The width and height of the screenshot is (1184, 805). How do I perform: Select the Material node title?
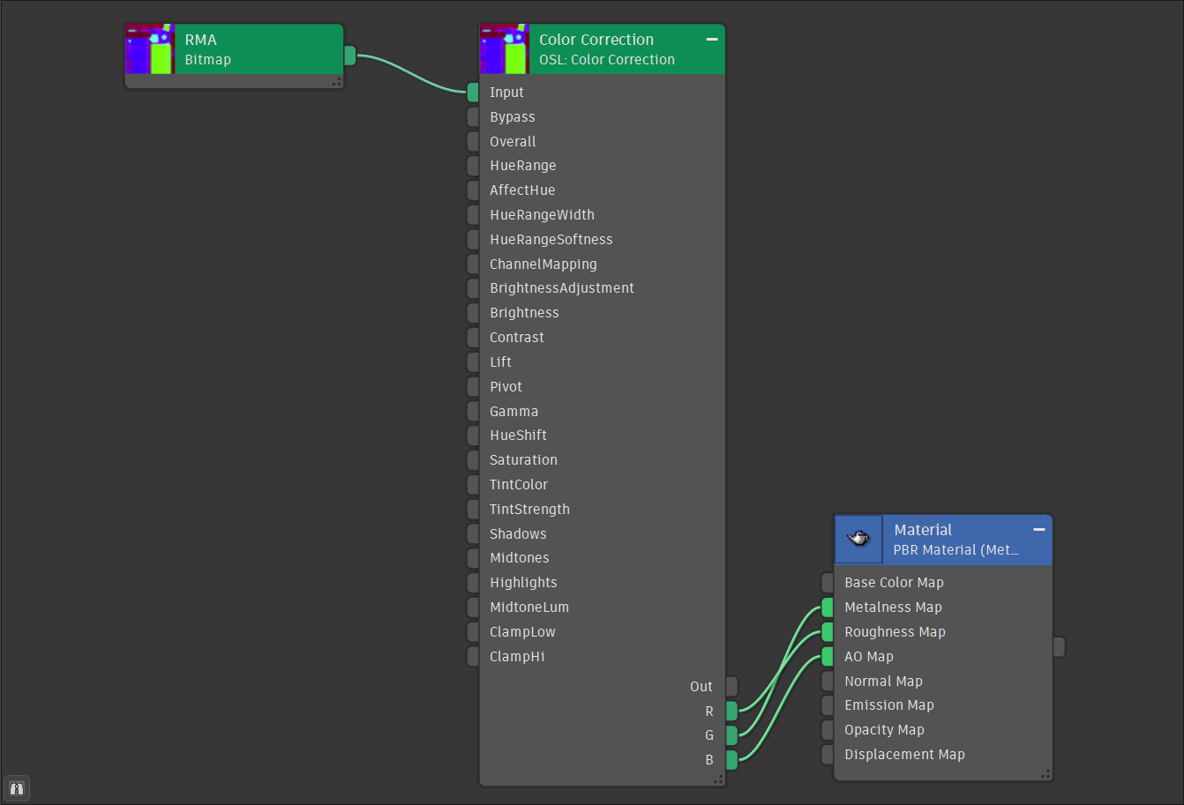923,530
